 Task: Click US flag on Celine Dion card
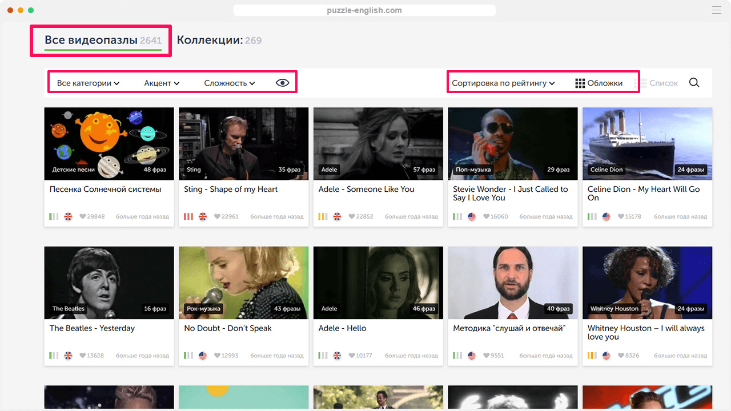tap(606, 217)
